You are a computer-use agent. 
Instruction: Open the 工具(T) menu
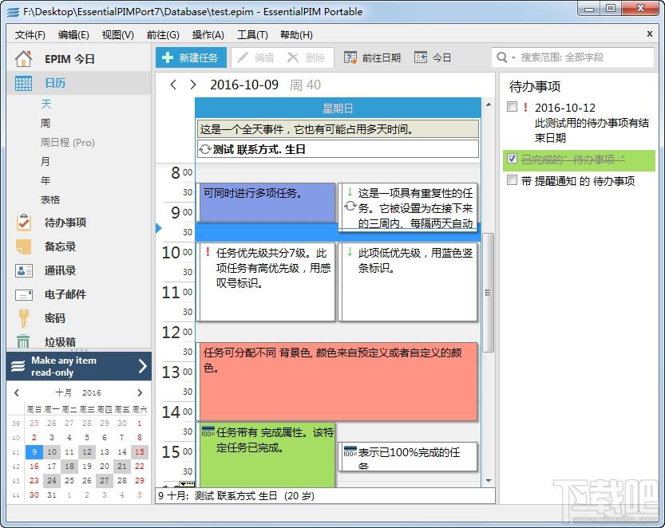pos(252,35)
